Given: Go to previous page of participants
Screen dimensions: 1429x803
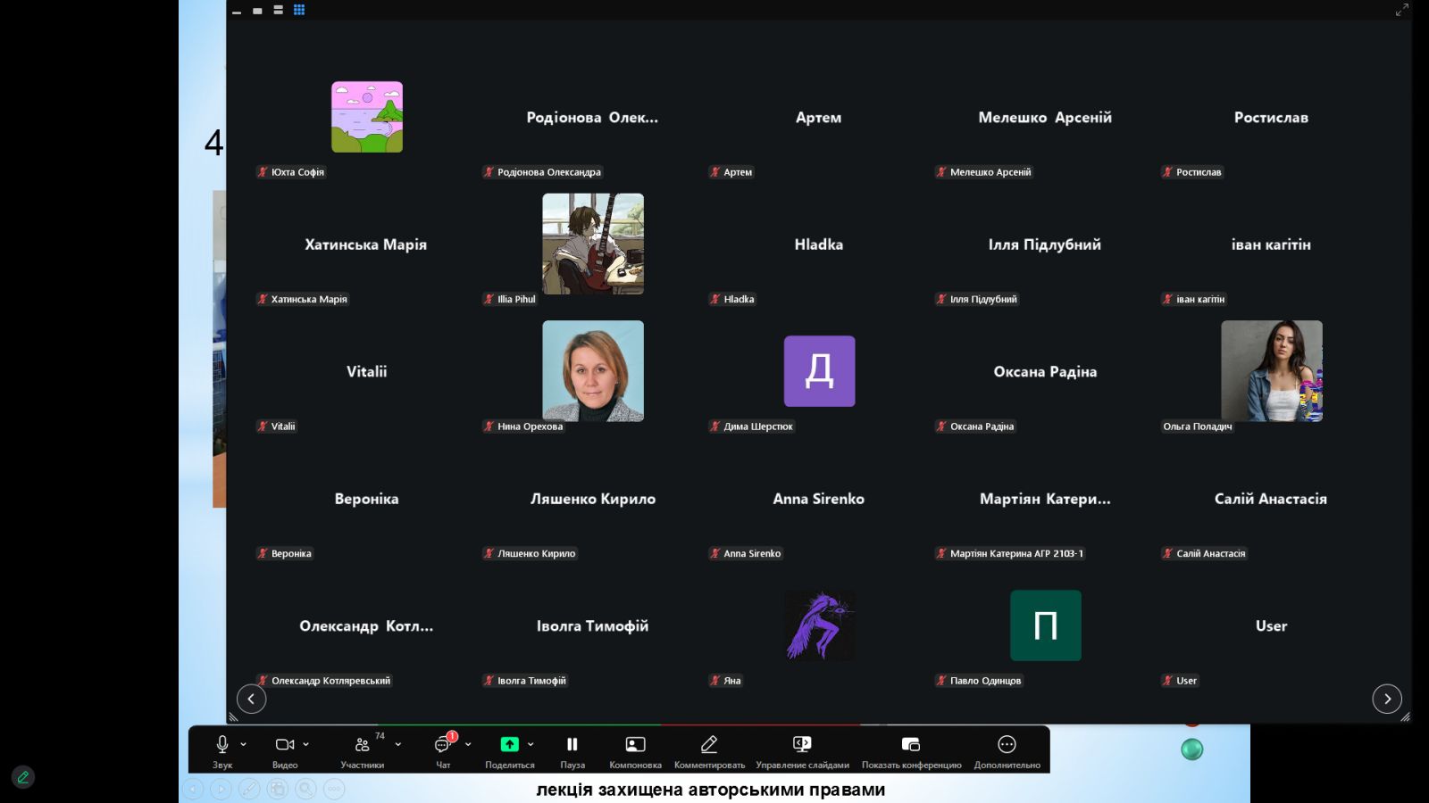Looking at the screenshot, I should click(x=251, y=699).
